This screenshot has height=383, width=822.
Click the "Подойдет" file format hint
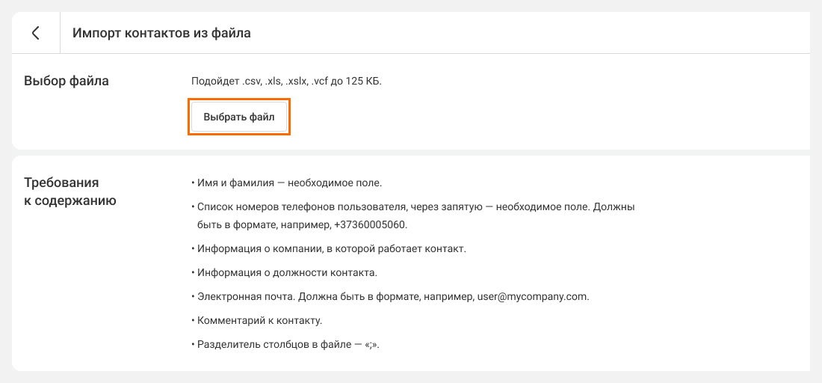coord(214,81)
